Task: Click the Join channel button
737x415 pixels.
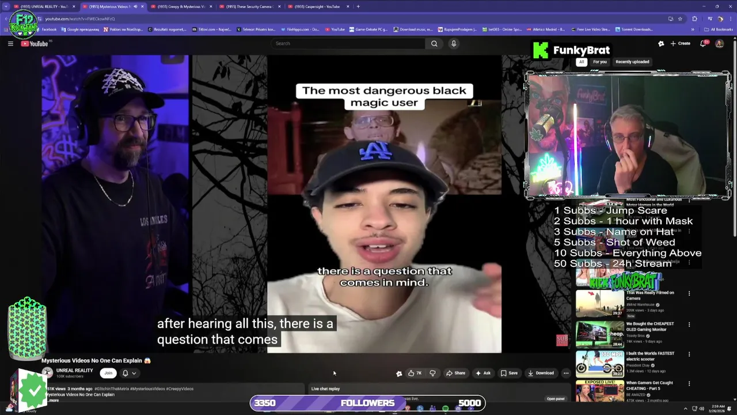Action: 108,373
